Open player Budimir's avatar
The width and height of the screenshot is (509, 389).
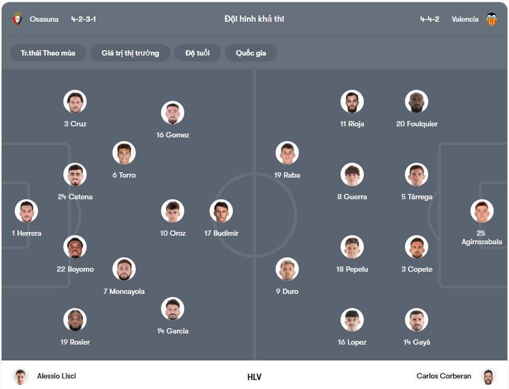pyautogui.click(x=221, y=211)
